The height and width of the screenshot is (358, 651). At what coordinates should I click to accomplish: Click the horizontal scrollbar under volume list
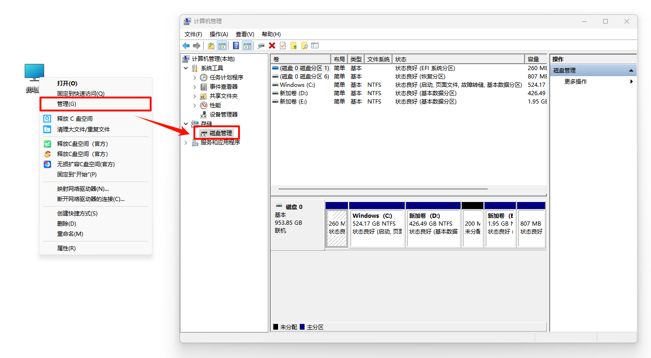(x=382, y=189)
